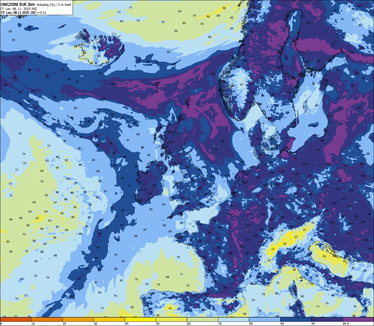
Task: Click the 70–80 pale blue legend swatch
Action: tap(234, 319)
